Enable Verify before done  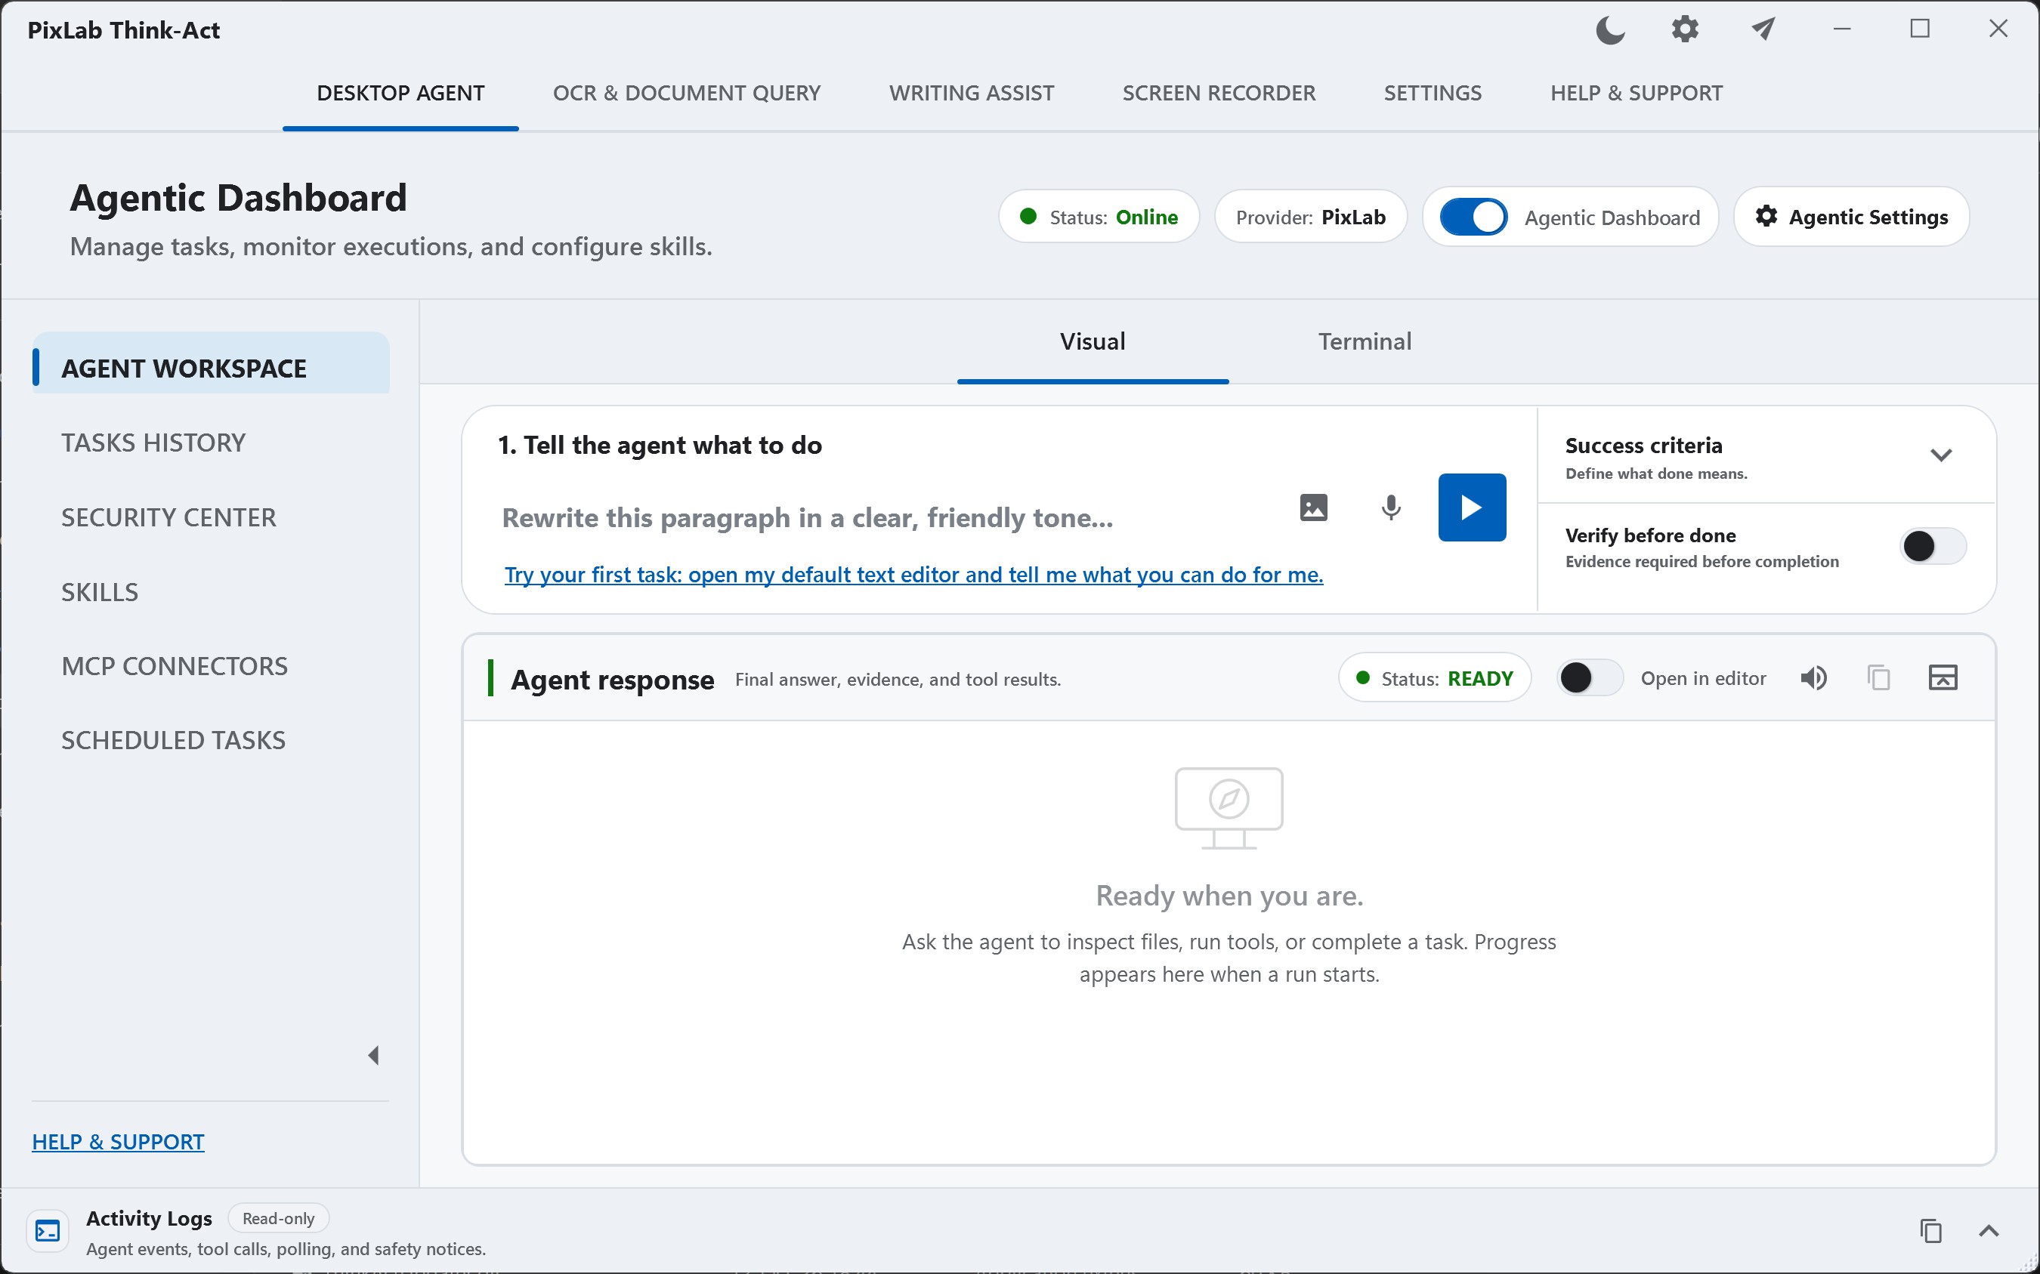1933,546
